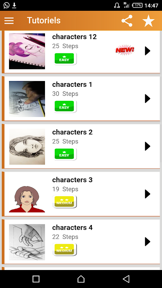Tap the NEW! badge on characters 12
Screen dimensions: 162x288
point(125,50)
